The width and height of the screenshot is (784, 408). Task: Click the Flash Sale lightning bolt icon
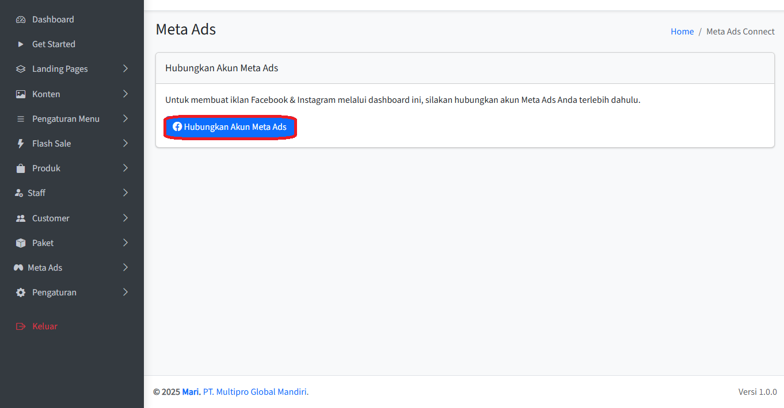coord(21,144)
